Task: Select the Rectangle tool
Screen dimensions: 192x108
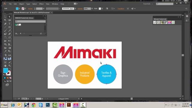Action: 9,27
